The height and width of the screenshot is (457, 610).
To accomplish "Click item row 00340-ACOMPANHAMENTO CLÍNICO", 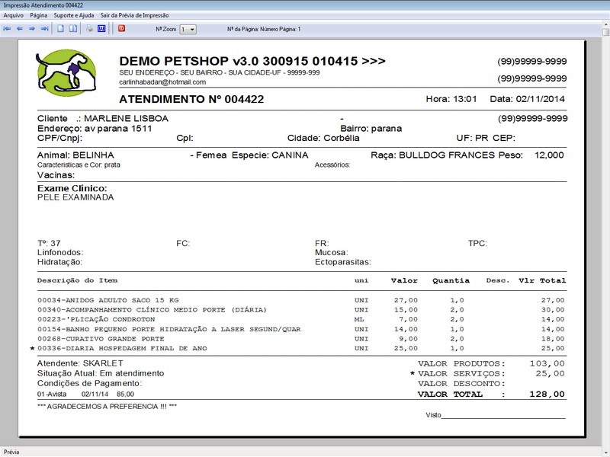I will coord(300,310).
